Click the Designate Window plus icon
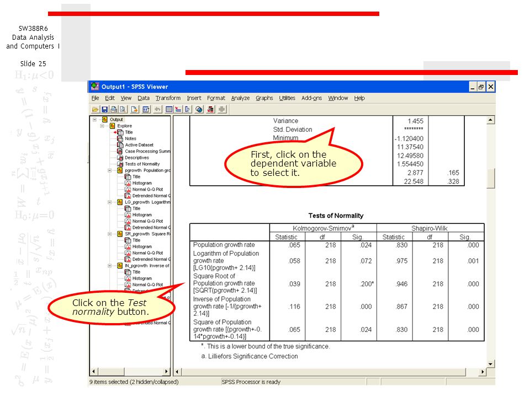Image resolution: width=530 pixels, height=397 pixels. pyautogui.click(x=222, y=109)
